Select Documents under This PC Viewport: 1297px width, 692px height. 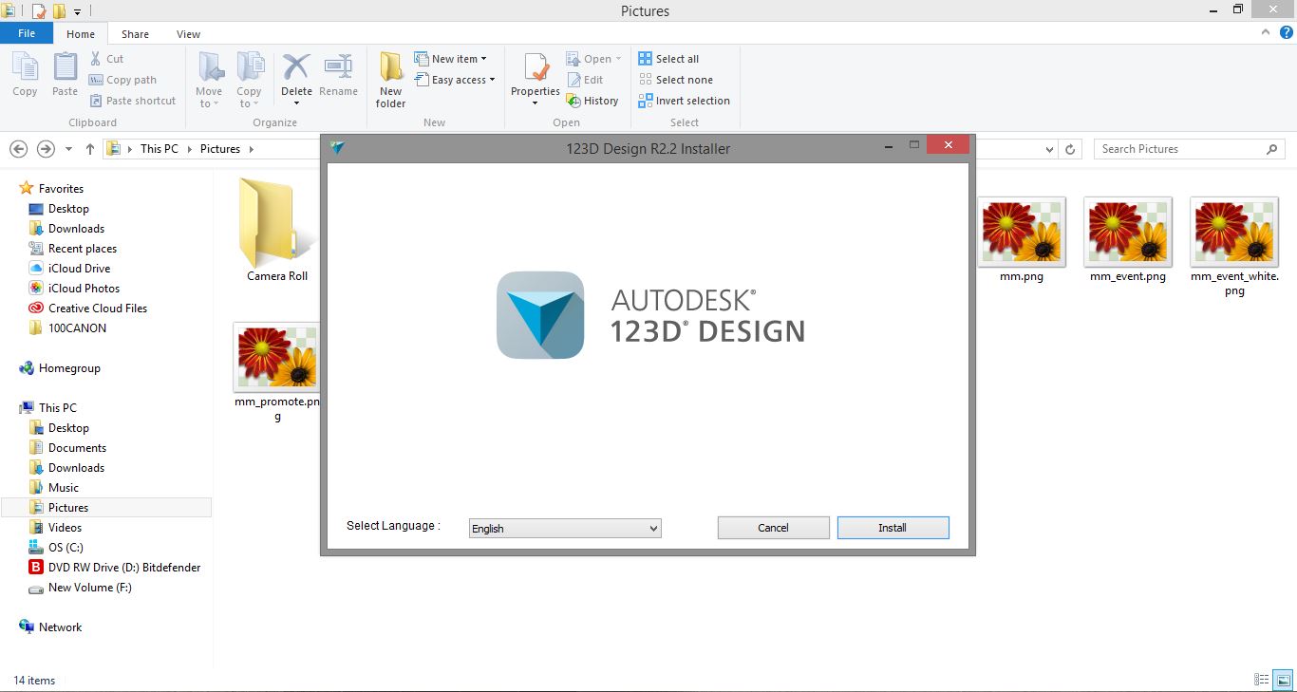point(77,448)
